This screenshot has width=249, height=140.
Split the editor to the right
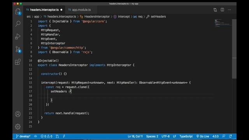coord(222,10)
